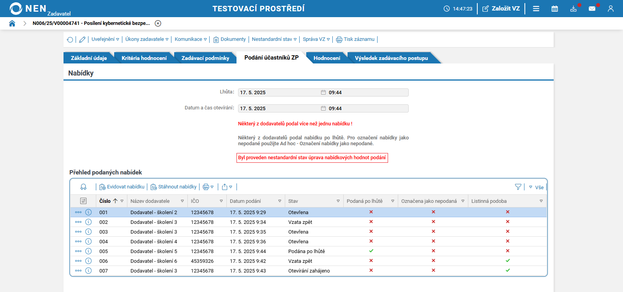Click the filter funnel icon above table
623x292 pixels.
coord(518,187)
